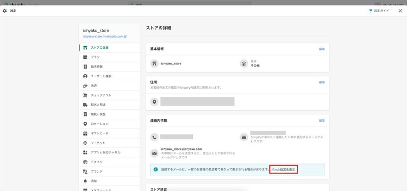407x191 pixels.
Task: Click the address pin icon in 住所 card
Action: point(155,102)
